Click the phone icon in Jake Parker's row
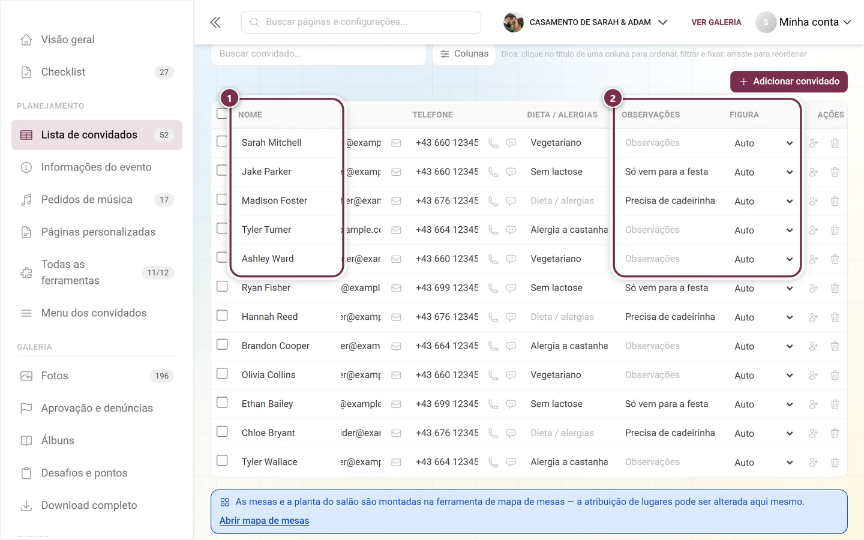 (x=493, y=172)
